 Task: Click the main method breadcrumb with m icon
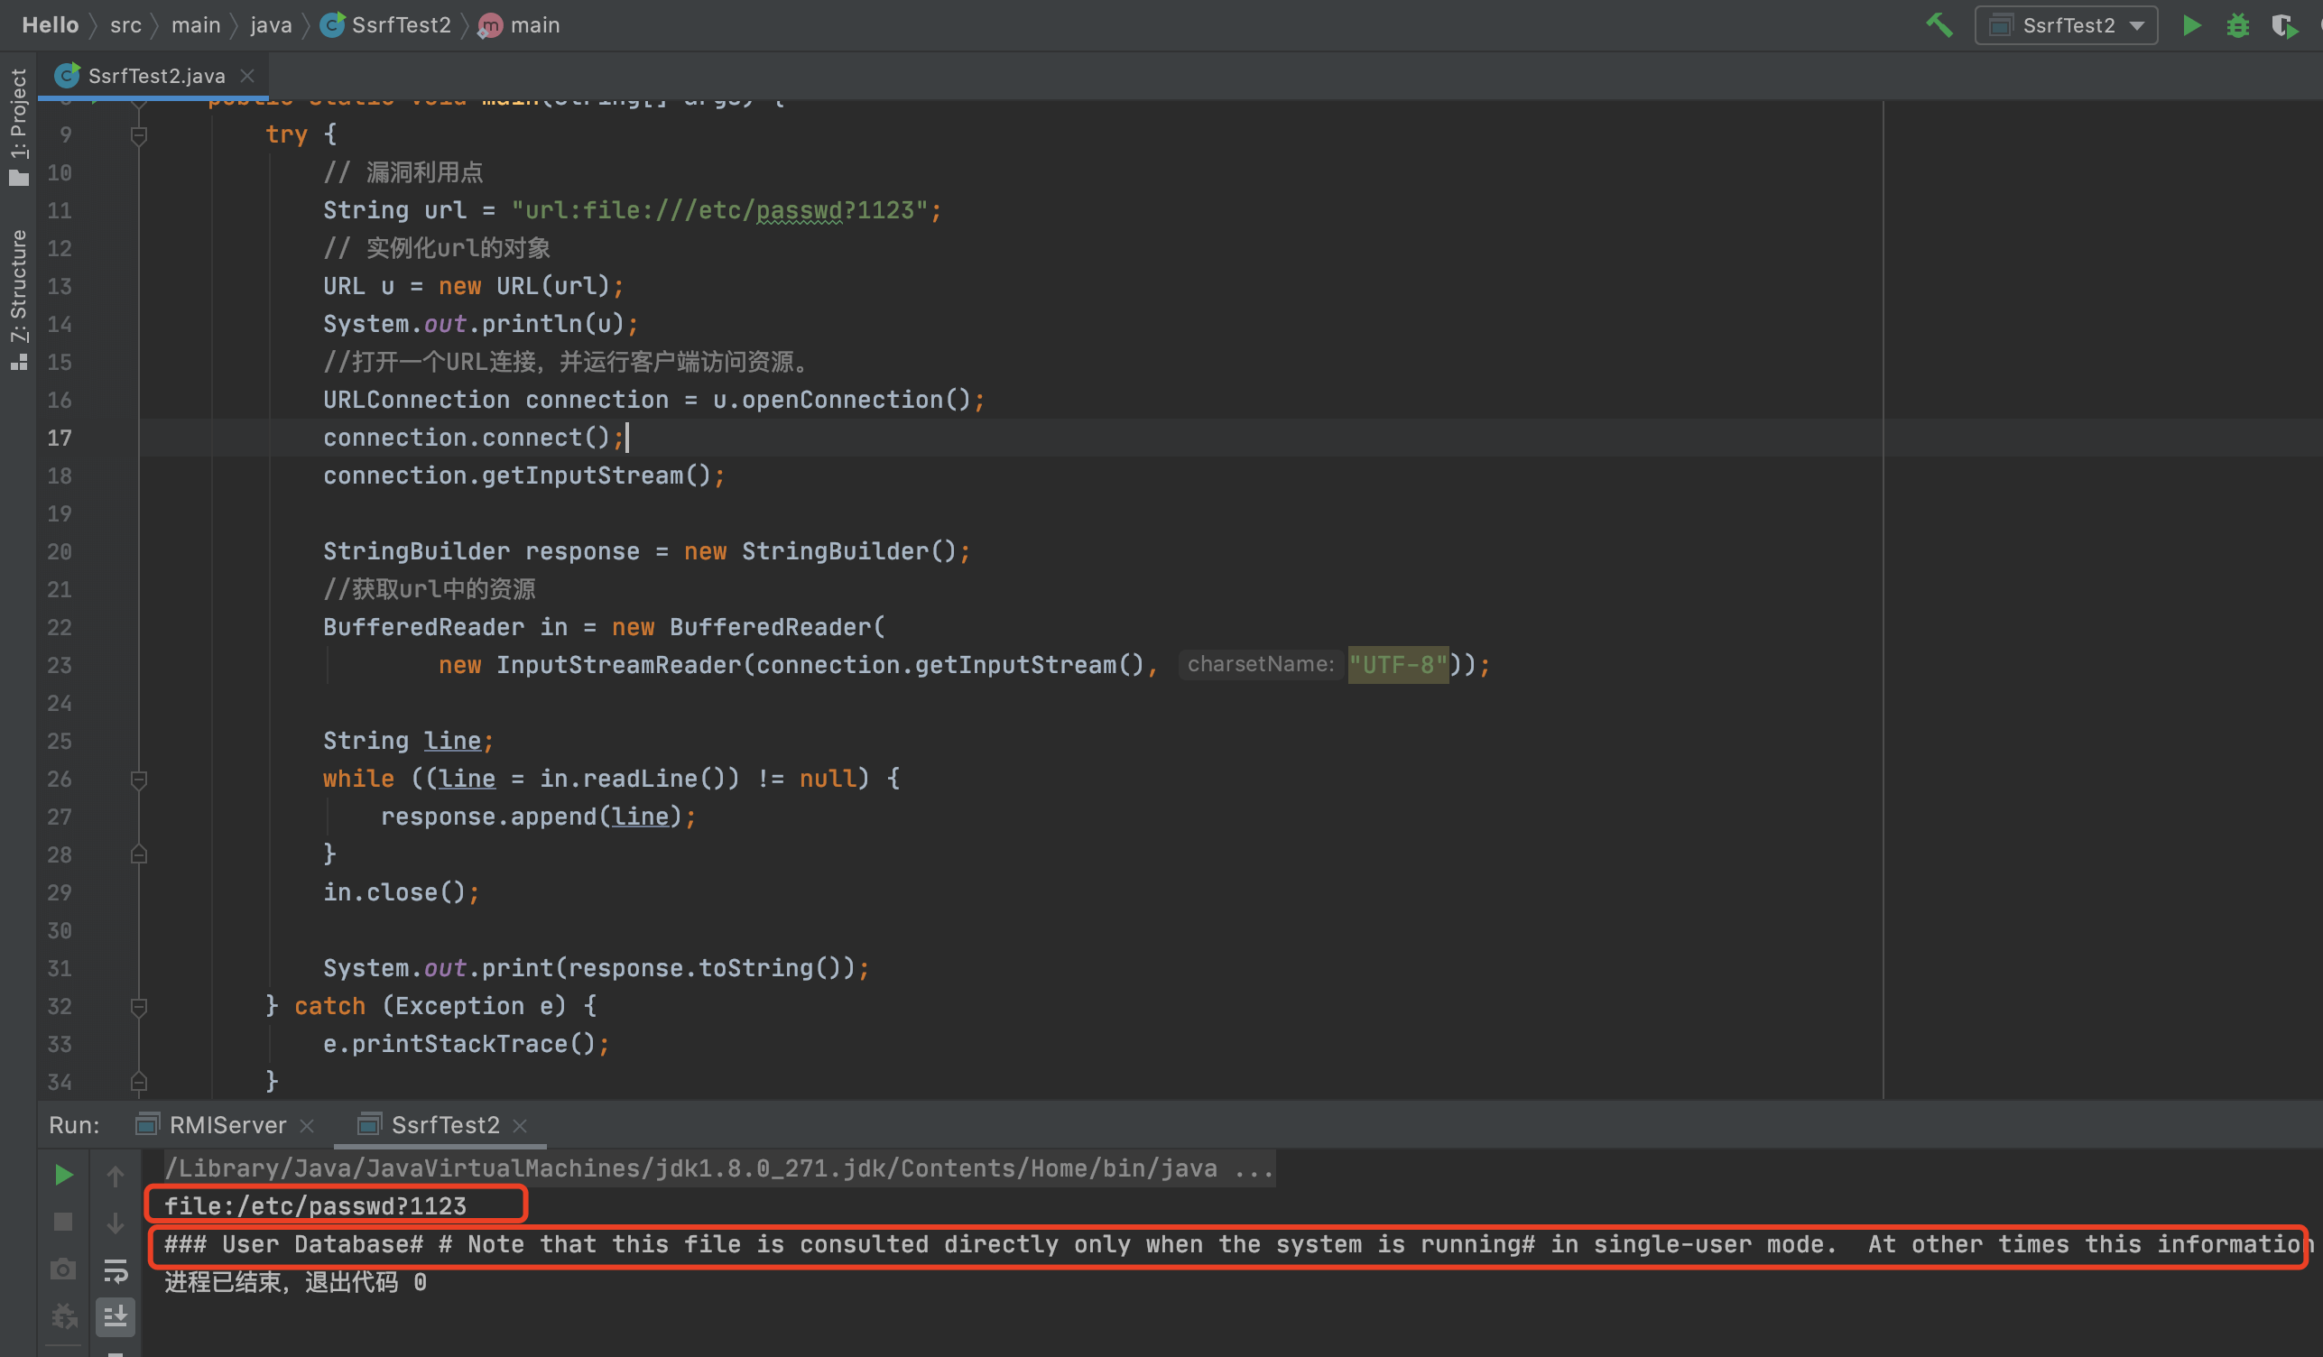coord(520,25)
